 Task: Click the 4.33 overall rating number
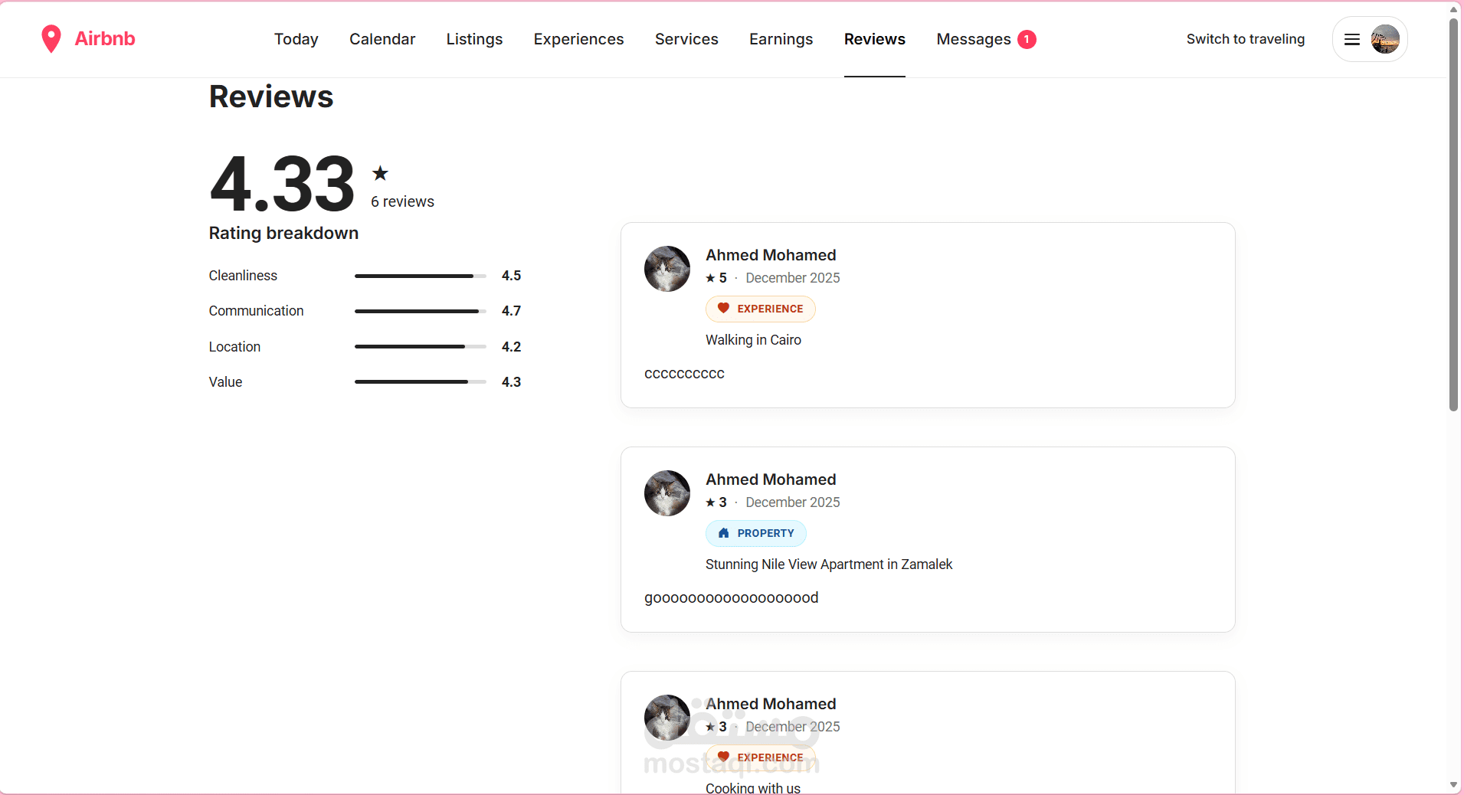pyautogui.click(x=282, y=184)
